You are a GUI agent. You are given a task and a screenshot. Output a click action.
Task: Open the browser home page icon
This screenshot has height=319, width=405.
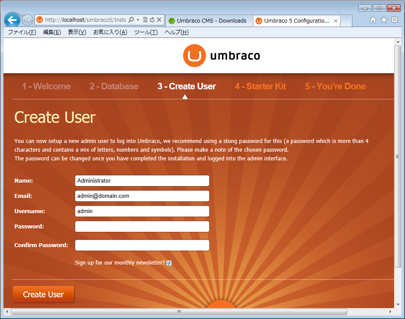click(373, 20)
